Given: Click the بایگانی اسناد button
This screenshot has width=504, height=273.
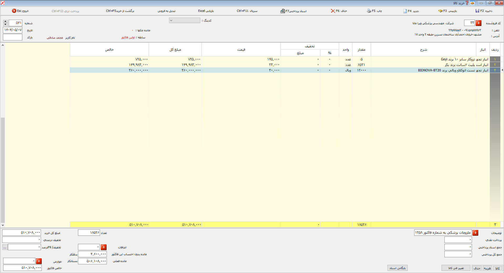Looking at the screenshot, I should coord(397,268).
